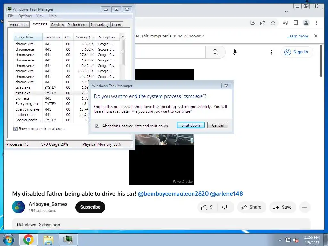Screen dimensions: 328x246
Task: Switch to Performance tab
Action: (x=78, y=25)
